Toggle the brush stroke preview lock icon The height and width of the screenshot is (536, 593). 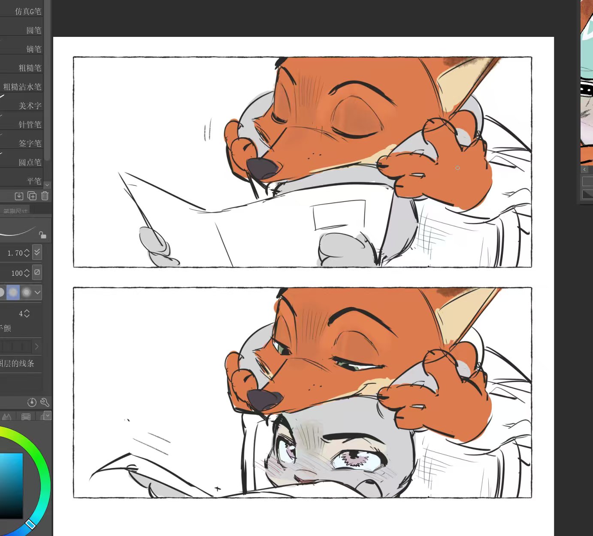(42, 235)
